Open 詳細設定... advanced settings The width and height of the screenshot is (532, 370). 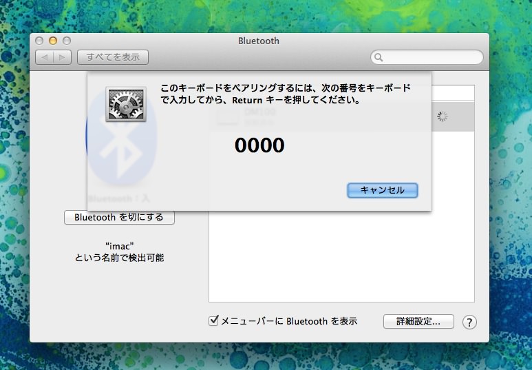pyautogui.click(x=418, y=321)
